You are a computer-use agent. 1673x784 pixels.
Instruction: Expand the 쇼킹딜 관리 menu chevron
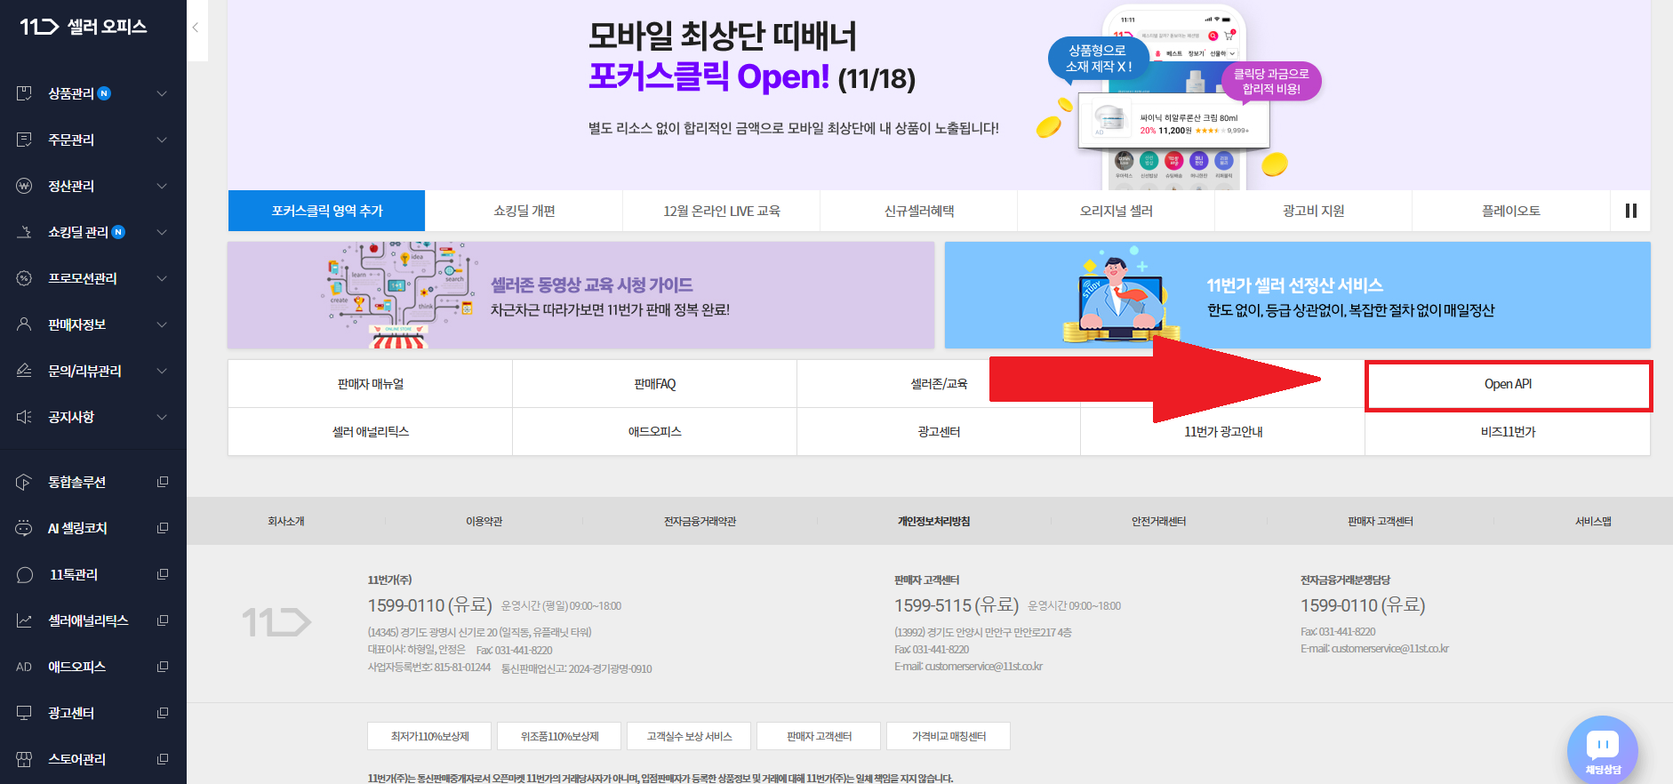162,232
